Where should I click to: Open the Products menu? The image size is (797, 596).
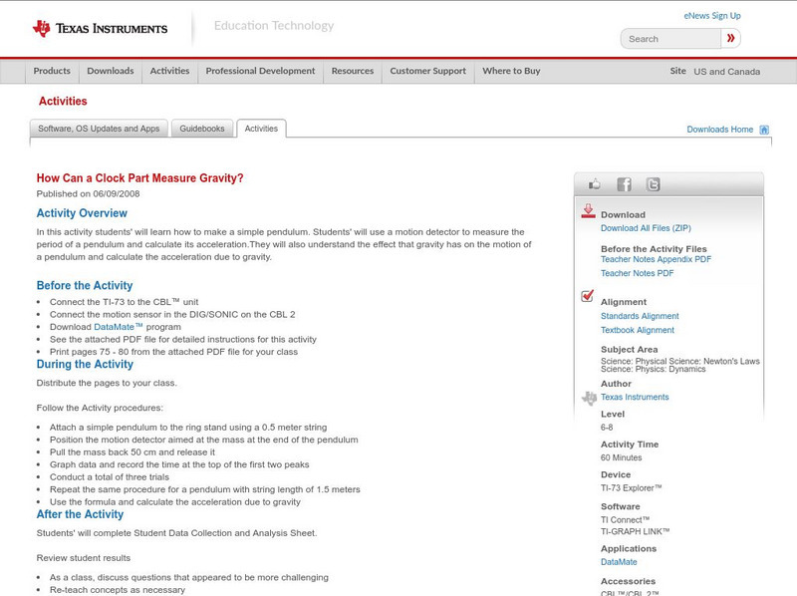pyautogui.click(x=52, y=71)
